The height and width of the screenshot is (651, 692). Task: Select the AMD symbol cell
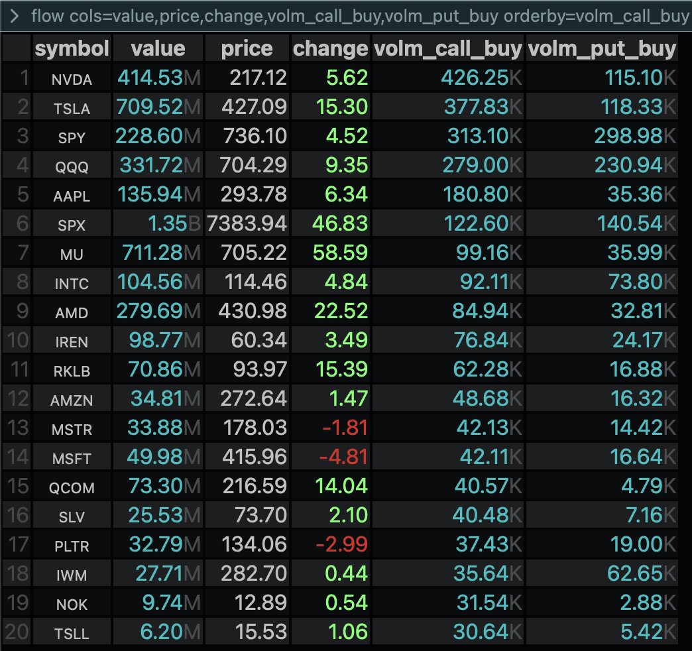pos(72,312)
